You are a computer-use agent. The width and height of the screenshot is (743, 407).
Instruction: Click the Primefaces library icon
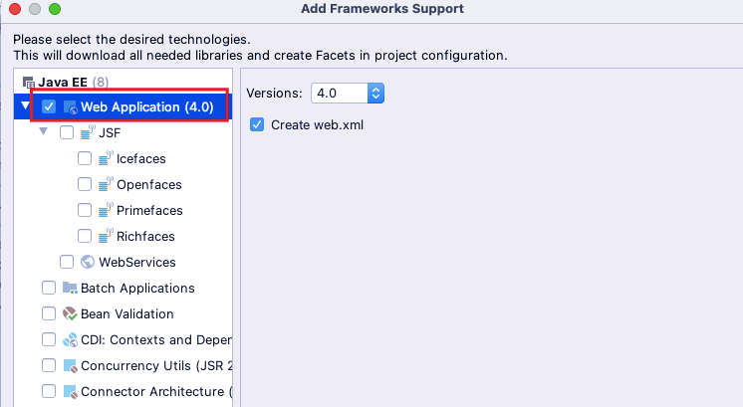click(x=106, y=210)
